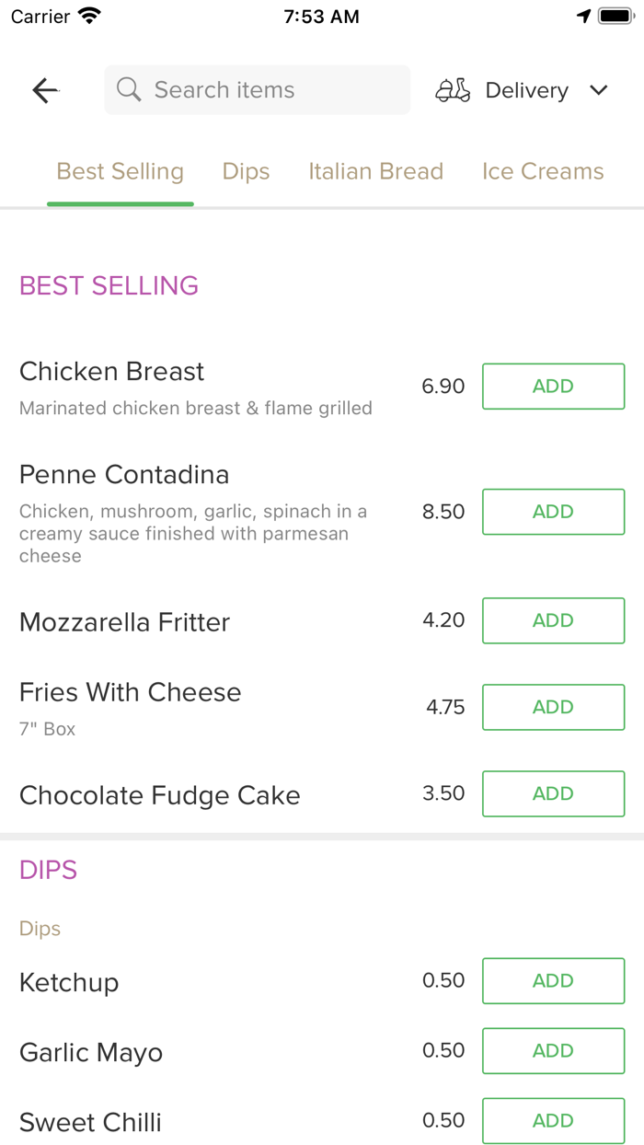The image size is (644, 1145).
Task: Focus the Search items field
Action: point(267,90)
